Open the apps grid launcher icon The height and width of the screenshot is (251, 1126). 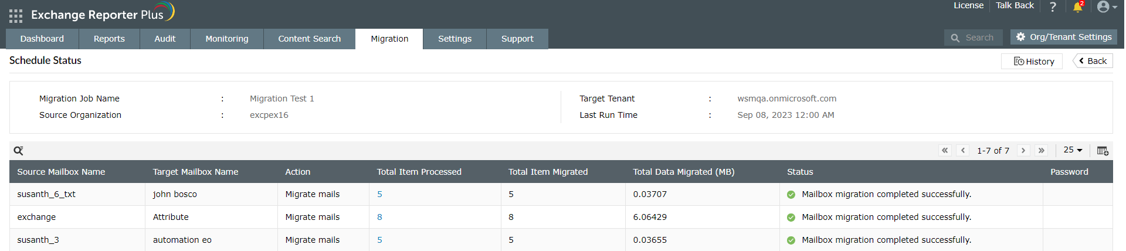16,16
